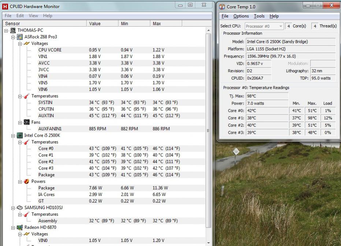The width and height of the screenshot is (341, 246).
Task: Click the 7.66 W package power value
Action: tap(96, 188)
